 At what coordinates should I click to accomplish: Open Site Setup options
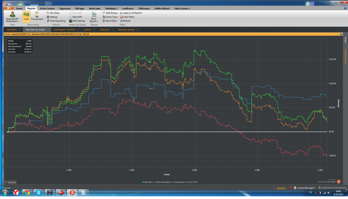click(54, 13)
